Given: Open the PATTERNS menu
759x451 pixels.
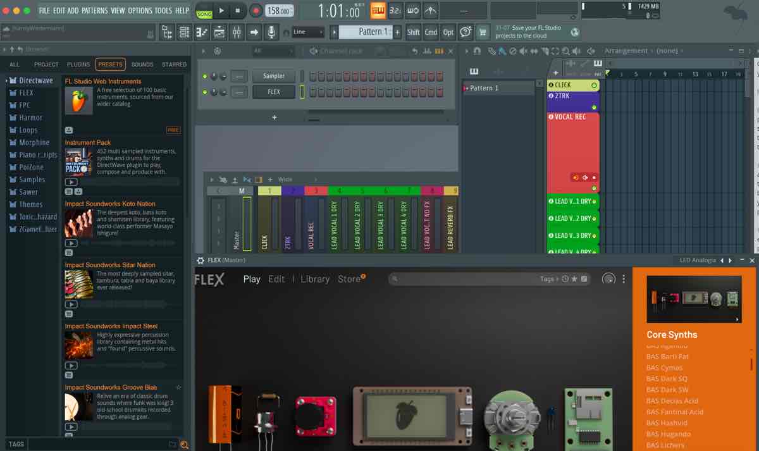Looking at the screenshot, I should 95,11.
